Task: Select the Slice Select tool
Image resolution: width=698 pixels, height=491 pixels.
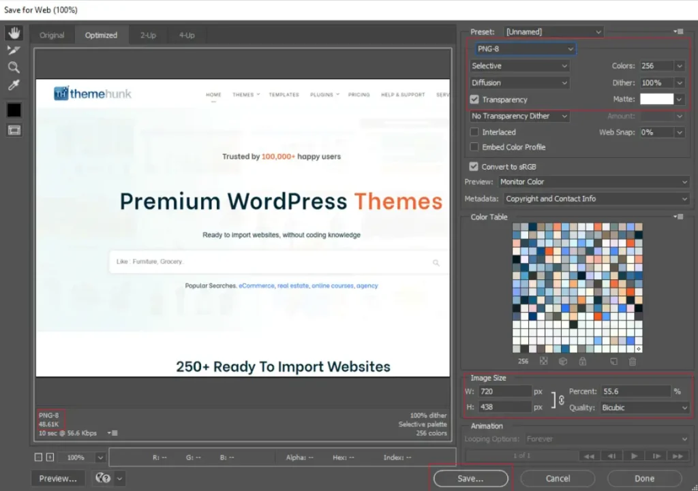Action: 14,50
